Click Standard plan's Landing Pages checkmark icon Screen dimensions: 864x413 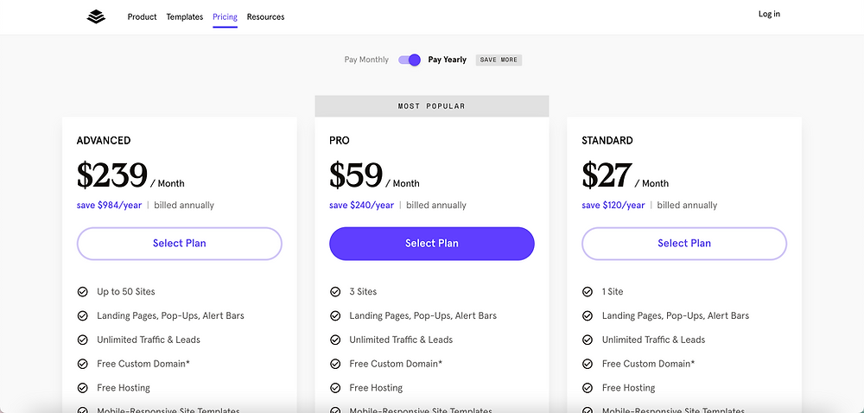pyautogui.click(x=588, y=316)
